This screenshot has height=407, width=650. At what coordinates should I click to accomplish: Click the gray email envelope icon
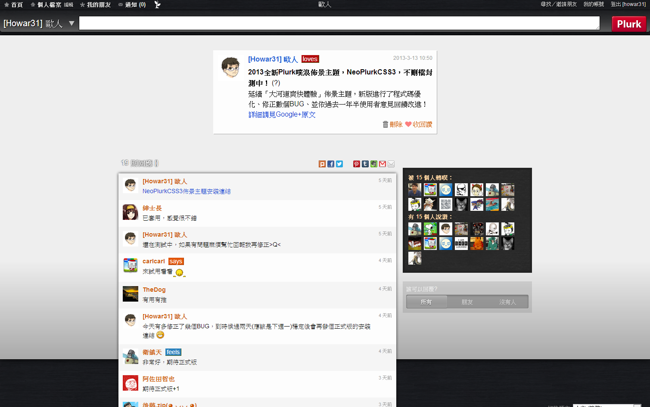pos(391,164)
